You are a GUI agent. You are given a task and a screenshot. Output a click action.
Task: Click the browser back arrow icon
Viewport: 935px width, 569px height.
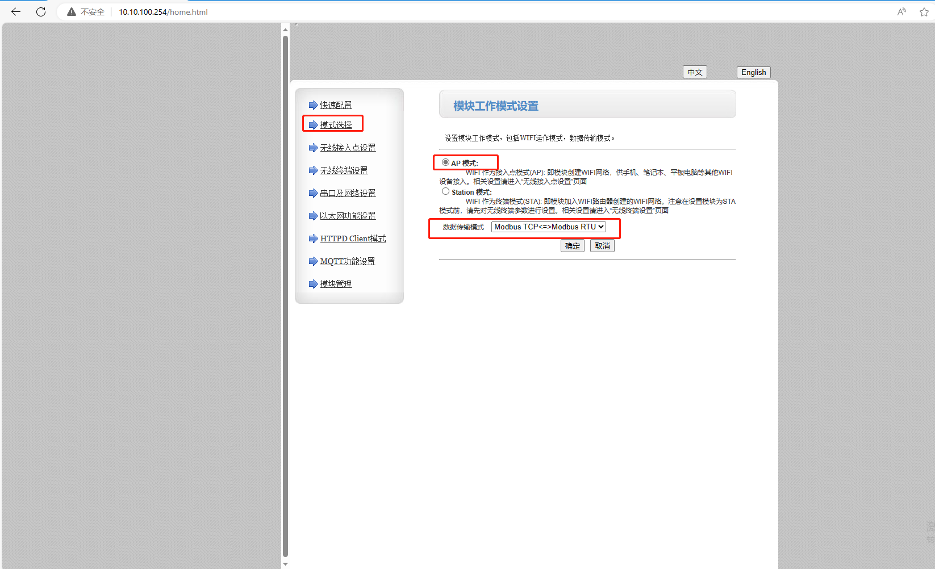pyautogui.click(x=16, y=12)
